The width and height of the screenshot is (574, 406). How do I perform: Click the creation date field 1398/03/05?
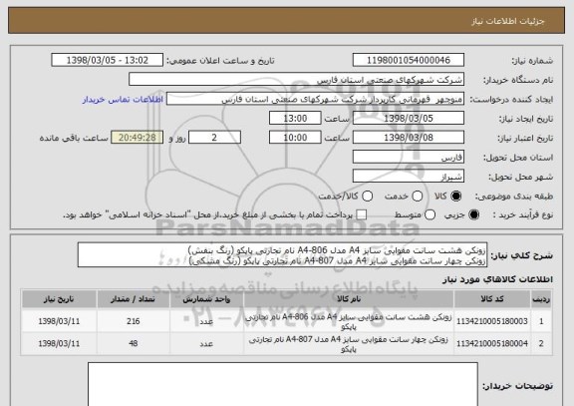click(409, 119)
